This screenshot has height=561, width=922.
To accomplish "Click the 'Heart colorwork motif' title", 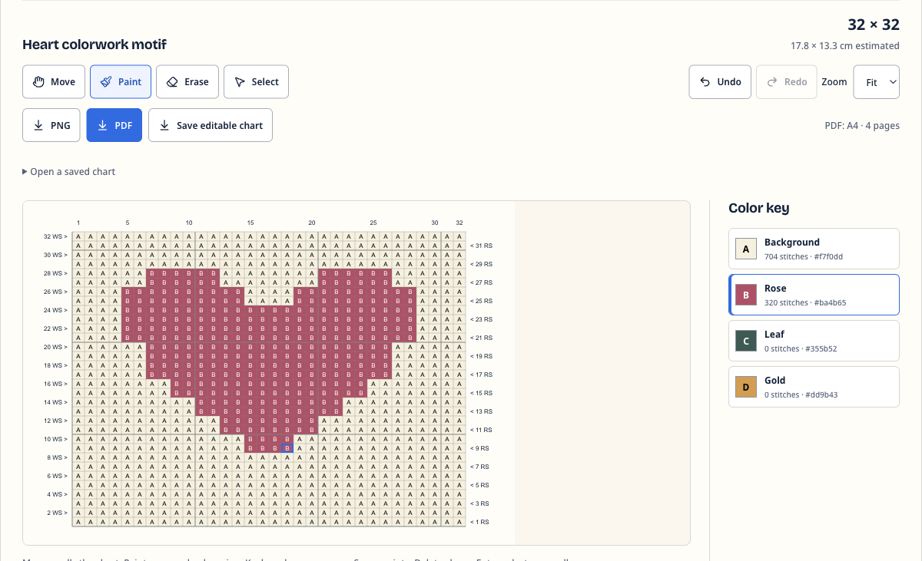I will [95, 45].
